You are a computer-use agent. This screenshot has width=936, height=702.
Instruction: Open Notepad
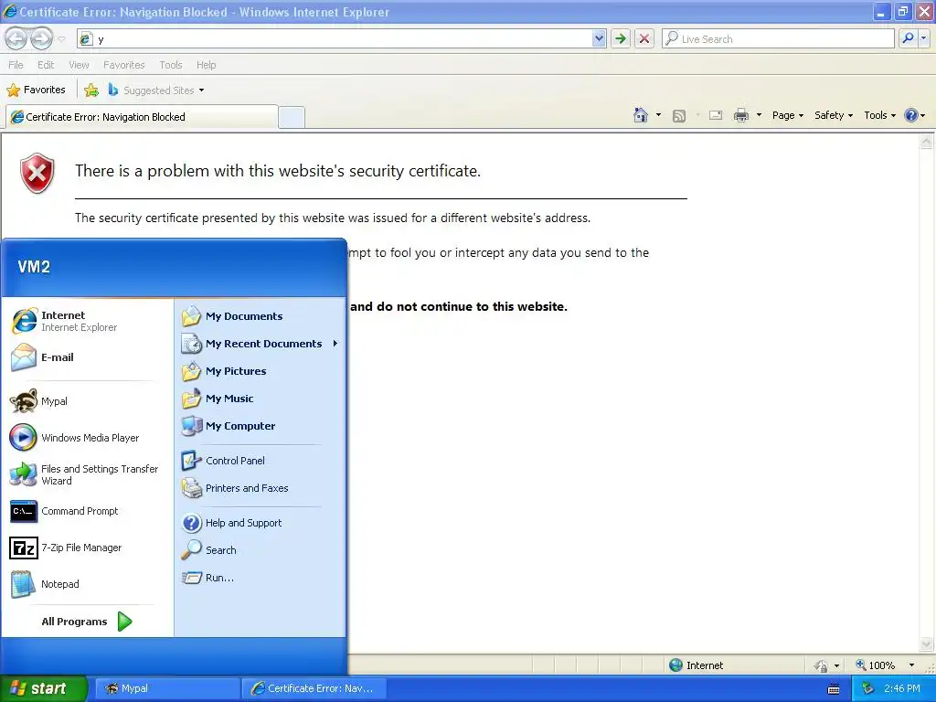[87, 584]
